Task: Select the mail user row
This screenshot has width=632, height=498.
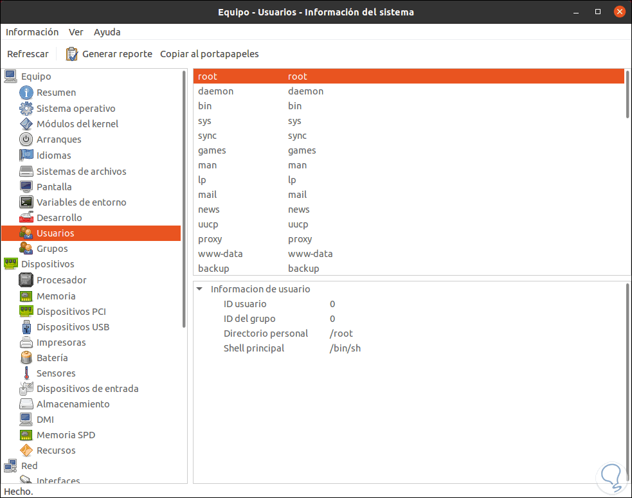Action: [x=409, y=195]
